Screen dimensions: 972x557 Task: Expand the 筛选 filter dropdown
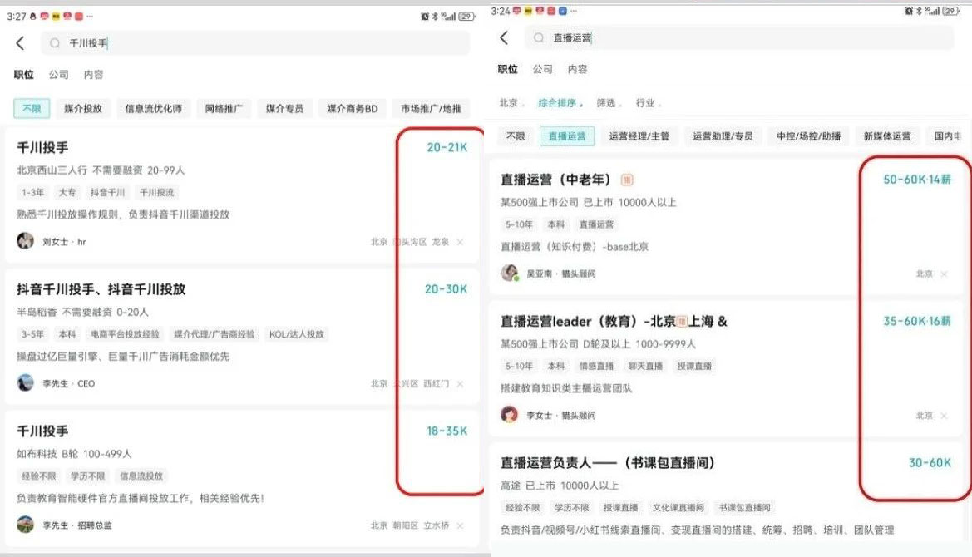click(x=608, y=103)
